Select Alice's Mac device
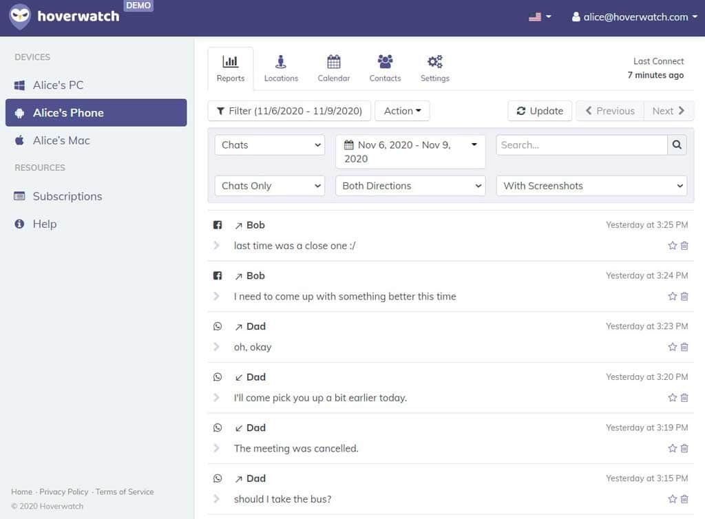The image size is (705, 519). pos(61,140)
